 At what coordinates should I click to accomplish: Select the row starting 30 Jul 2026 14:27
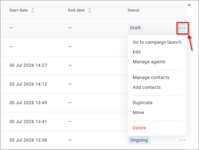[64, 65]
